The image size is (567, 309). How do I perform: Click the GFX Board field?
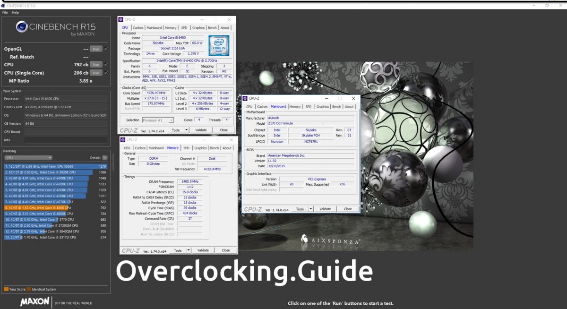pyautogui.click(x=66, y=132)
